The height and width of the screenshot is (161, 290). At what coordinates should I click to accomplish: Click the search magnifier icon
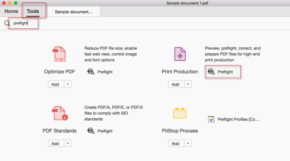pyautogui.click(x=7, y=23)
